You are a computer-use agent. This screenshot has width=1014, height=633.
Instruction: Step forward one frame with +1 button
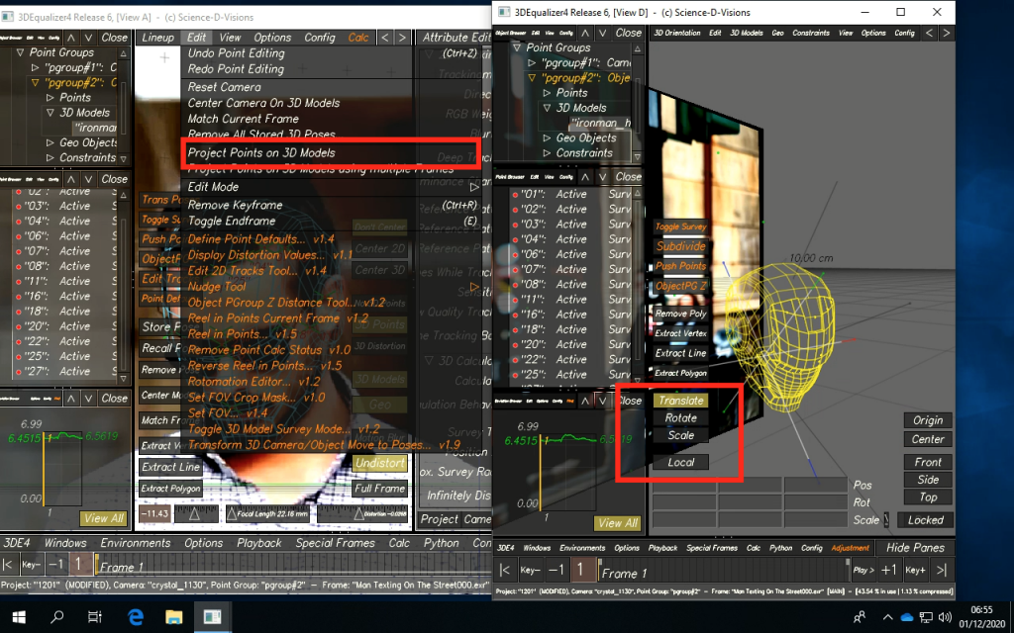tap(888, 570)
